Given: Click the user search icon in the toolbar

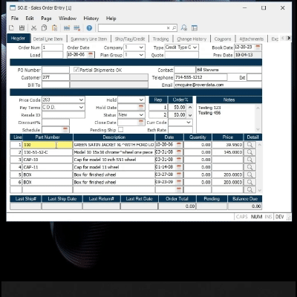Looking at the screenshot, I should coord(184,28).
